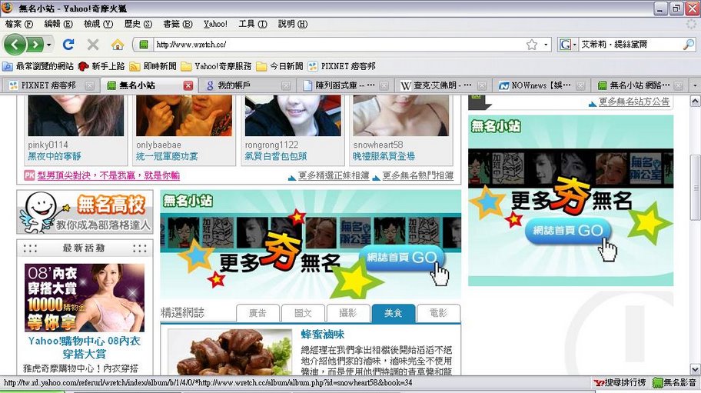Run the search with the magnifier icon

(x=689, y=45)
